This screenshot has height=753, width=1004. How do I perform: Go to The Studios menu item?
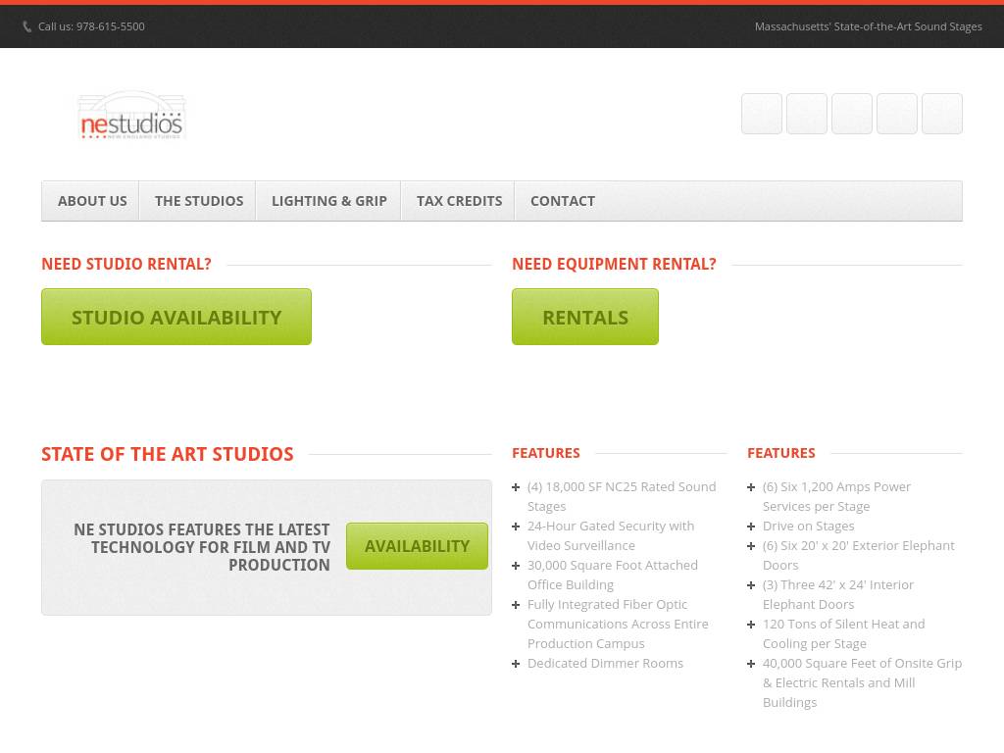199,201
